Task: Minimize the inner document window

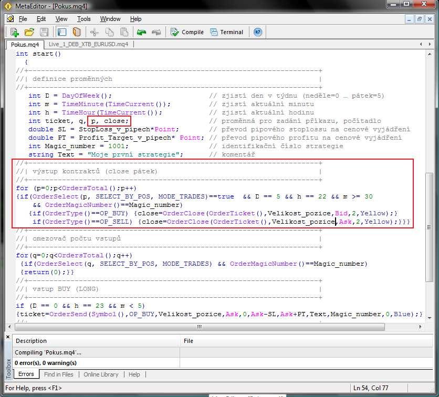Action: pyautogui.click(x=409, y=19)
